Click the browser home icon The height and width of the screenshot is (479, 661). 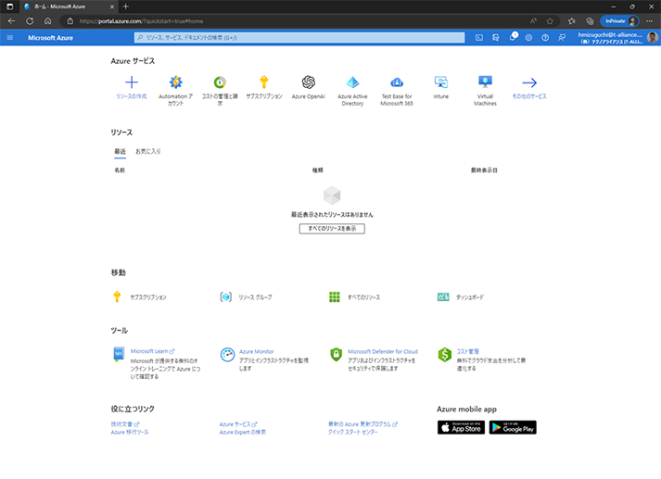tap(47, 21)
